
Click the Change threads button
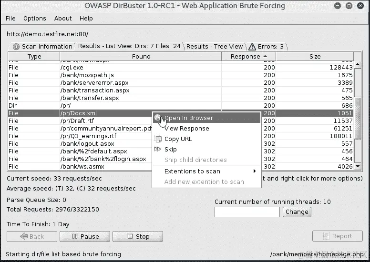coord(297,212)
